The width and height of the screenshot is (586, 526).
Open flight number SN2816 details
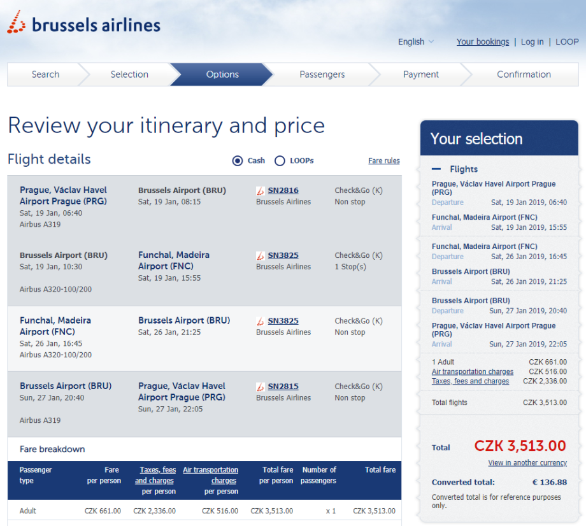pyautogui.click(x=283, y=190)
